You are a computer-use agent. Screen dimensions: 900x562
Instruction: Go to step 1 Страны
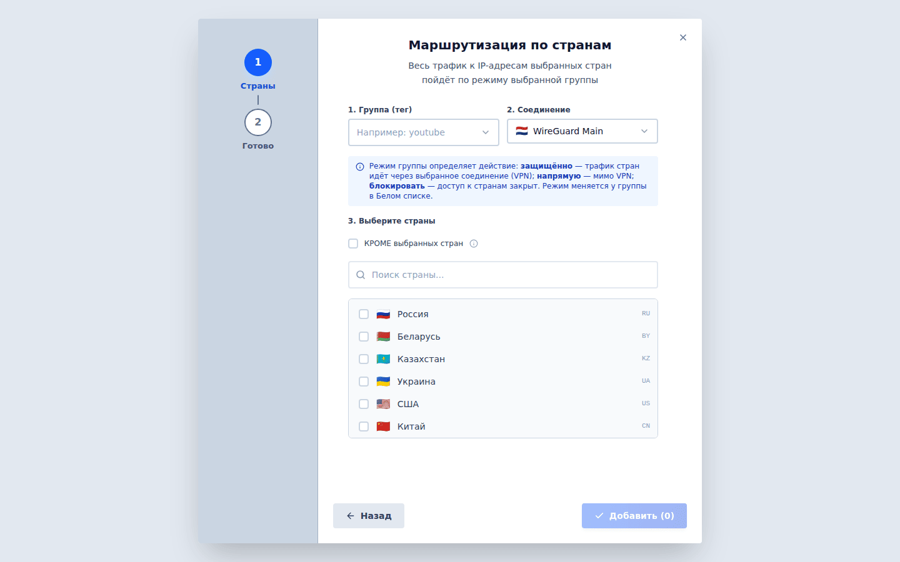click(258, 62)
